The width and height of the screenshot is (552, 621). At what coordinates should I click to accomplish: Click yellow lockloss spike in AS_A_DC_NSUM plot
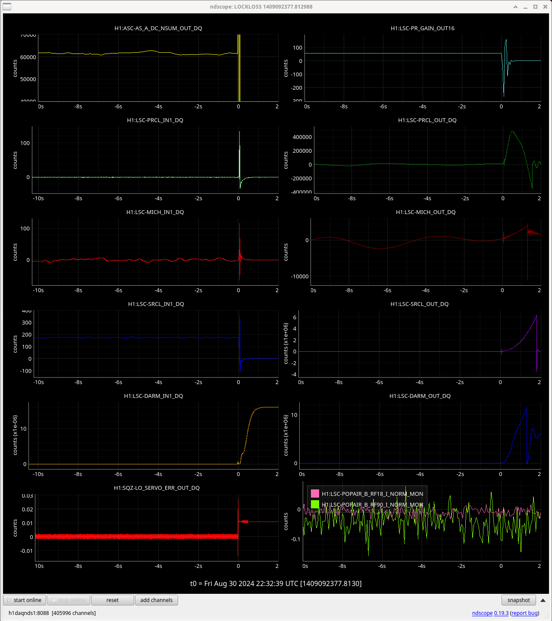tap(238, 68)
